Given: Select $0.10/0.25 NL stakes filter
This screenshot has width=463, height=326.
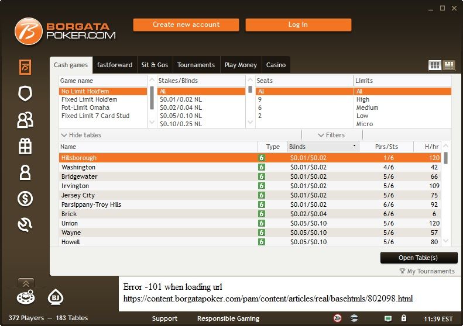Looking at the screenshot, I should (x=201, y=124).
